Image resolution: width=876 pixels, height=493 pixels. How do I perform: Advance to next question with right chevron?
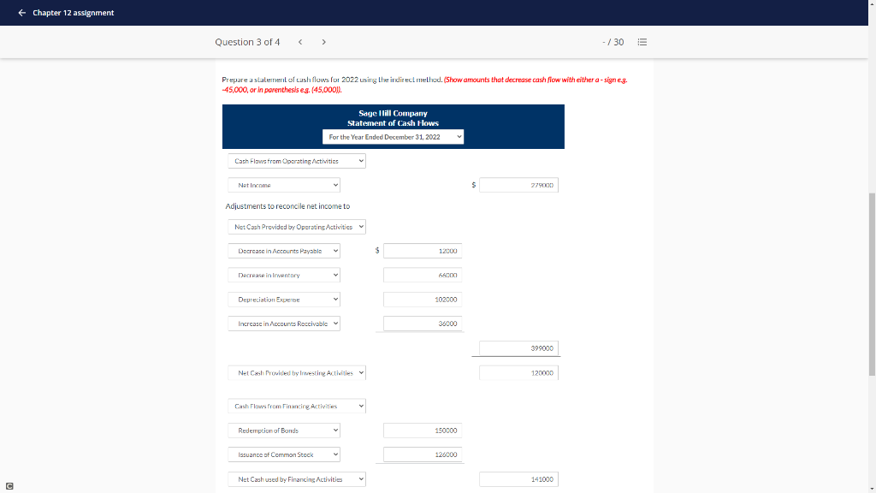pos(324,41)
